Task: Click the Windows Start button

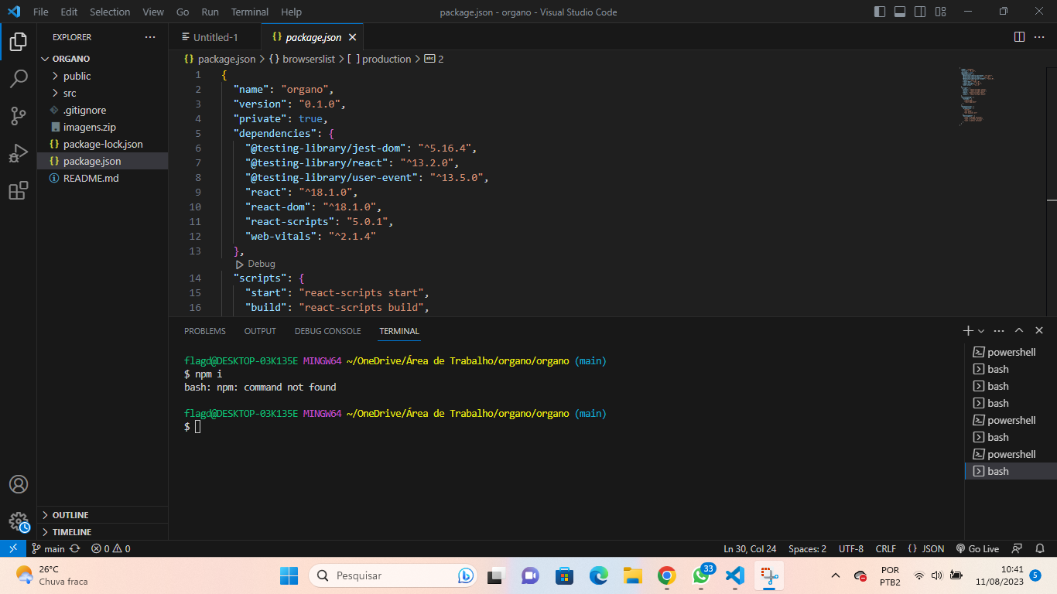Action: (289, 575)
